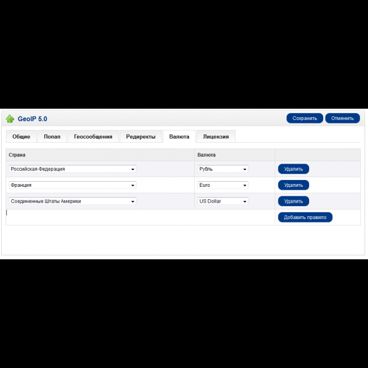Click the Сохранить button

pyautogui.click(x=305, y=118)
